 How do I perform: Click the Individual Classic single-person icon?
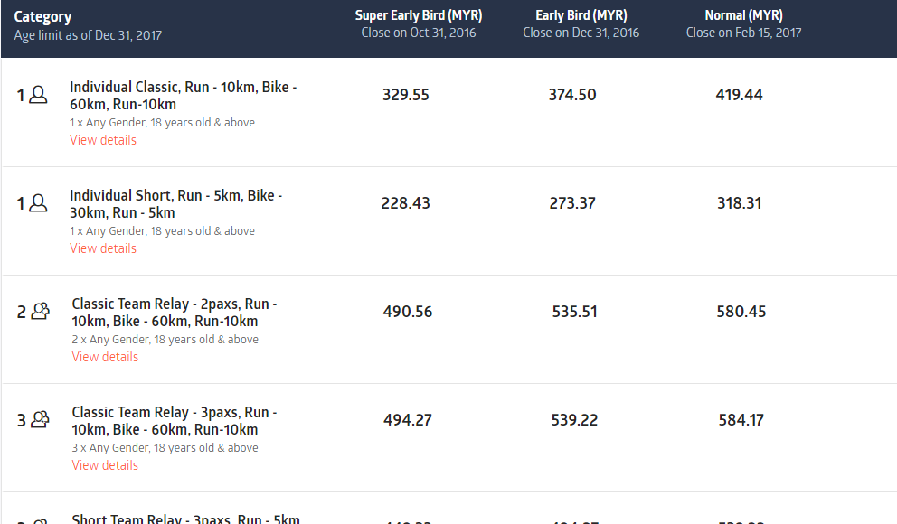click(x=38, y=95)
